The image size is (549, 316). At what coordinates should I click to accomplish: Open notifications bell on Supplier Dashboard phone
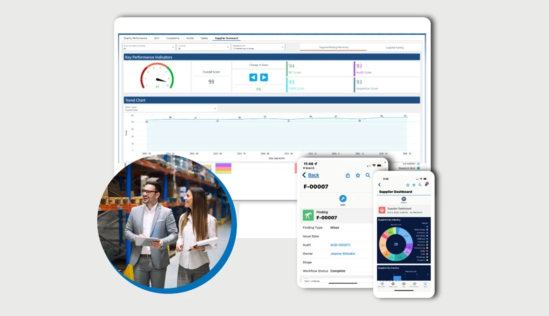[x=426, y=185]
